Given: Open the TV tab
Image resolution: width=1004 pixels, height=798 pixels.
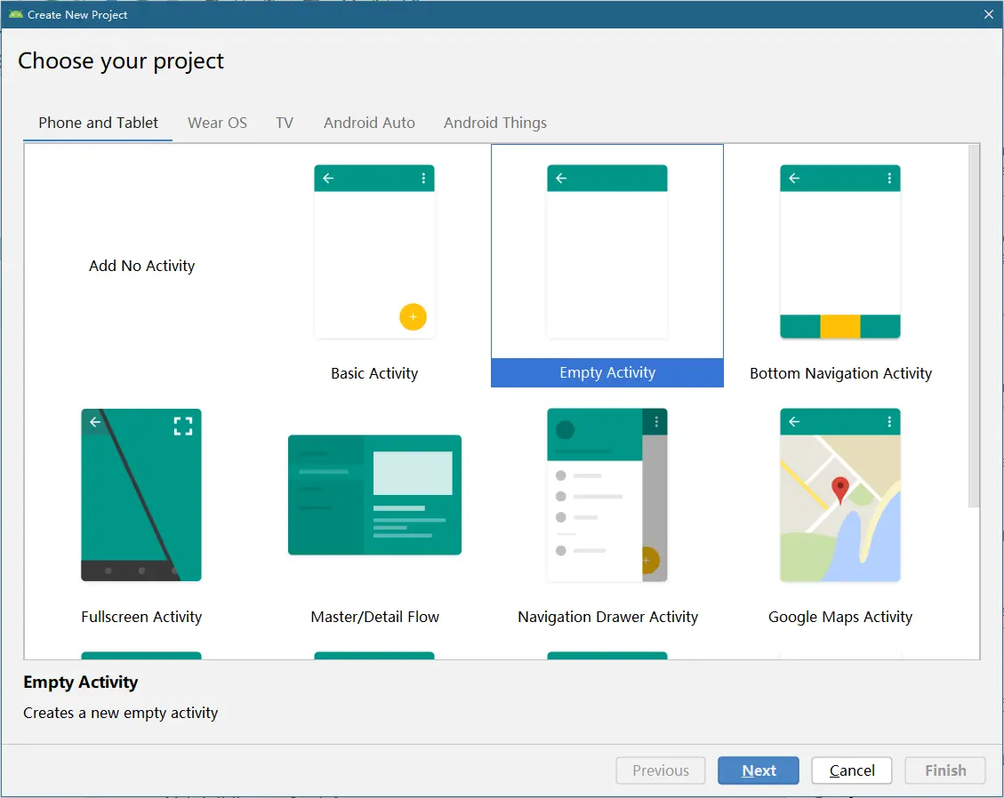Looking at the screenshot, I should [285, 123].
